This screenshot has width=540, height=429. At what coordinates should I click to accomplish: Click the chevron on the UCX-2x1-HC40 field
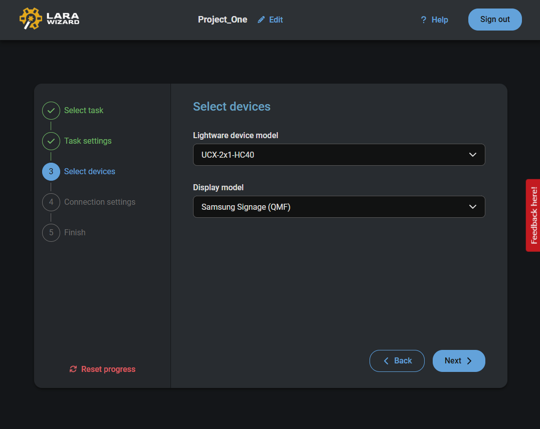[472, 155]
